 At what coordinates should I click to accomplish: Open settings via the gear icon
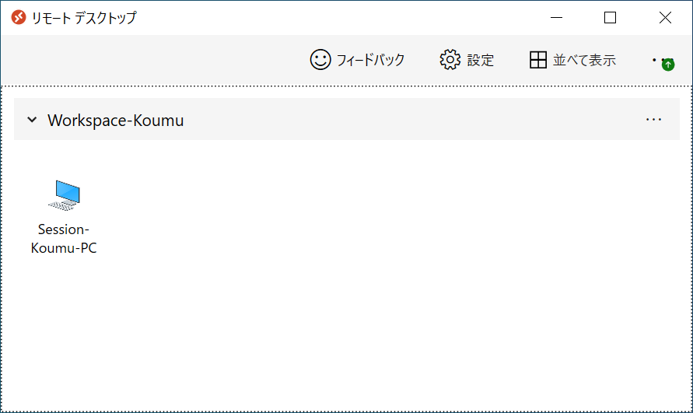pyautogui.click(x=450, y=60)
